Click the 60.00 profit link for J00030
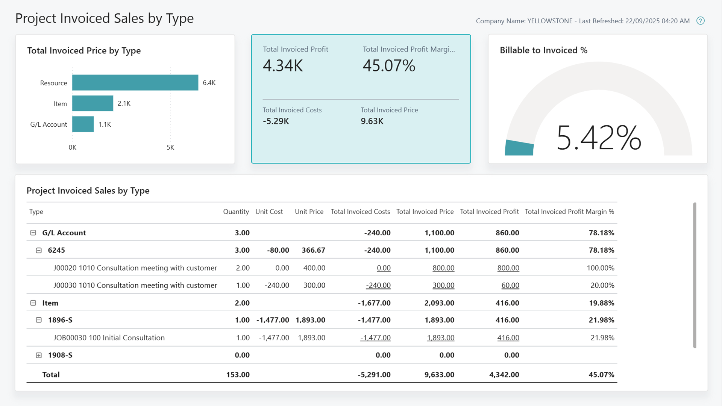Screen dimensions: 722x406 click(510, 285)
